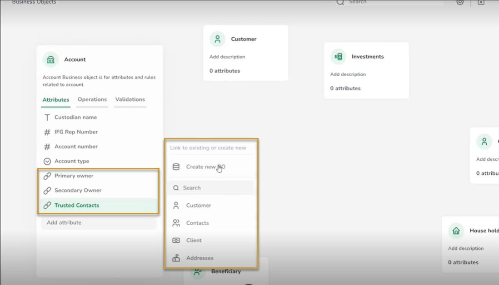Click the home icon on the House hold card
Image resolution: width=499 pixels, height=285 pixels.
click(455, 231)
